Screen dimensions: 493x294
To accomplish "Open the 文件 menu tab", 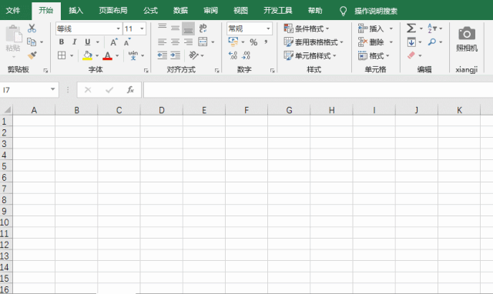I will [13, 10].
